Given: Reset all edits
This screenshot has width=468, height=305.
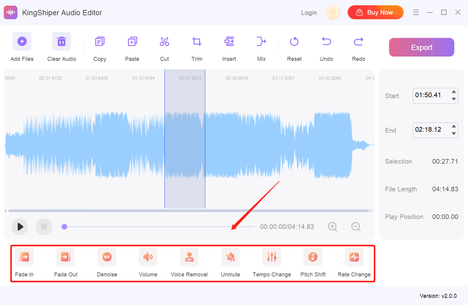Looking at the screenshot, I should [294, 41].
